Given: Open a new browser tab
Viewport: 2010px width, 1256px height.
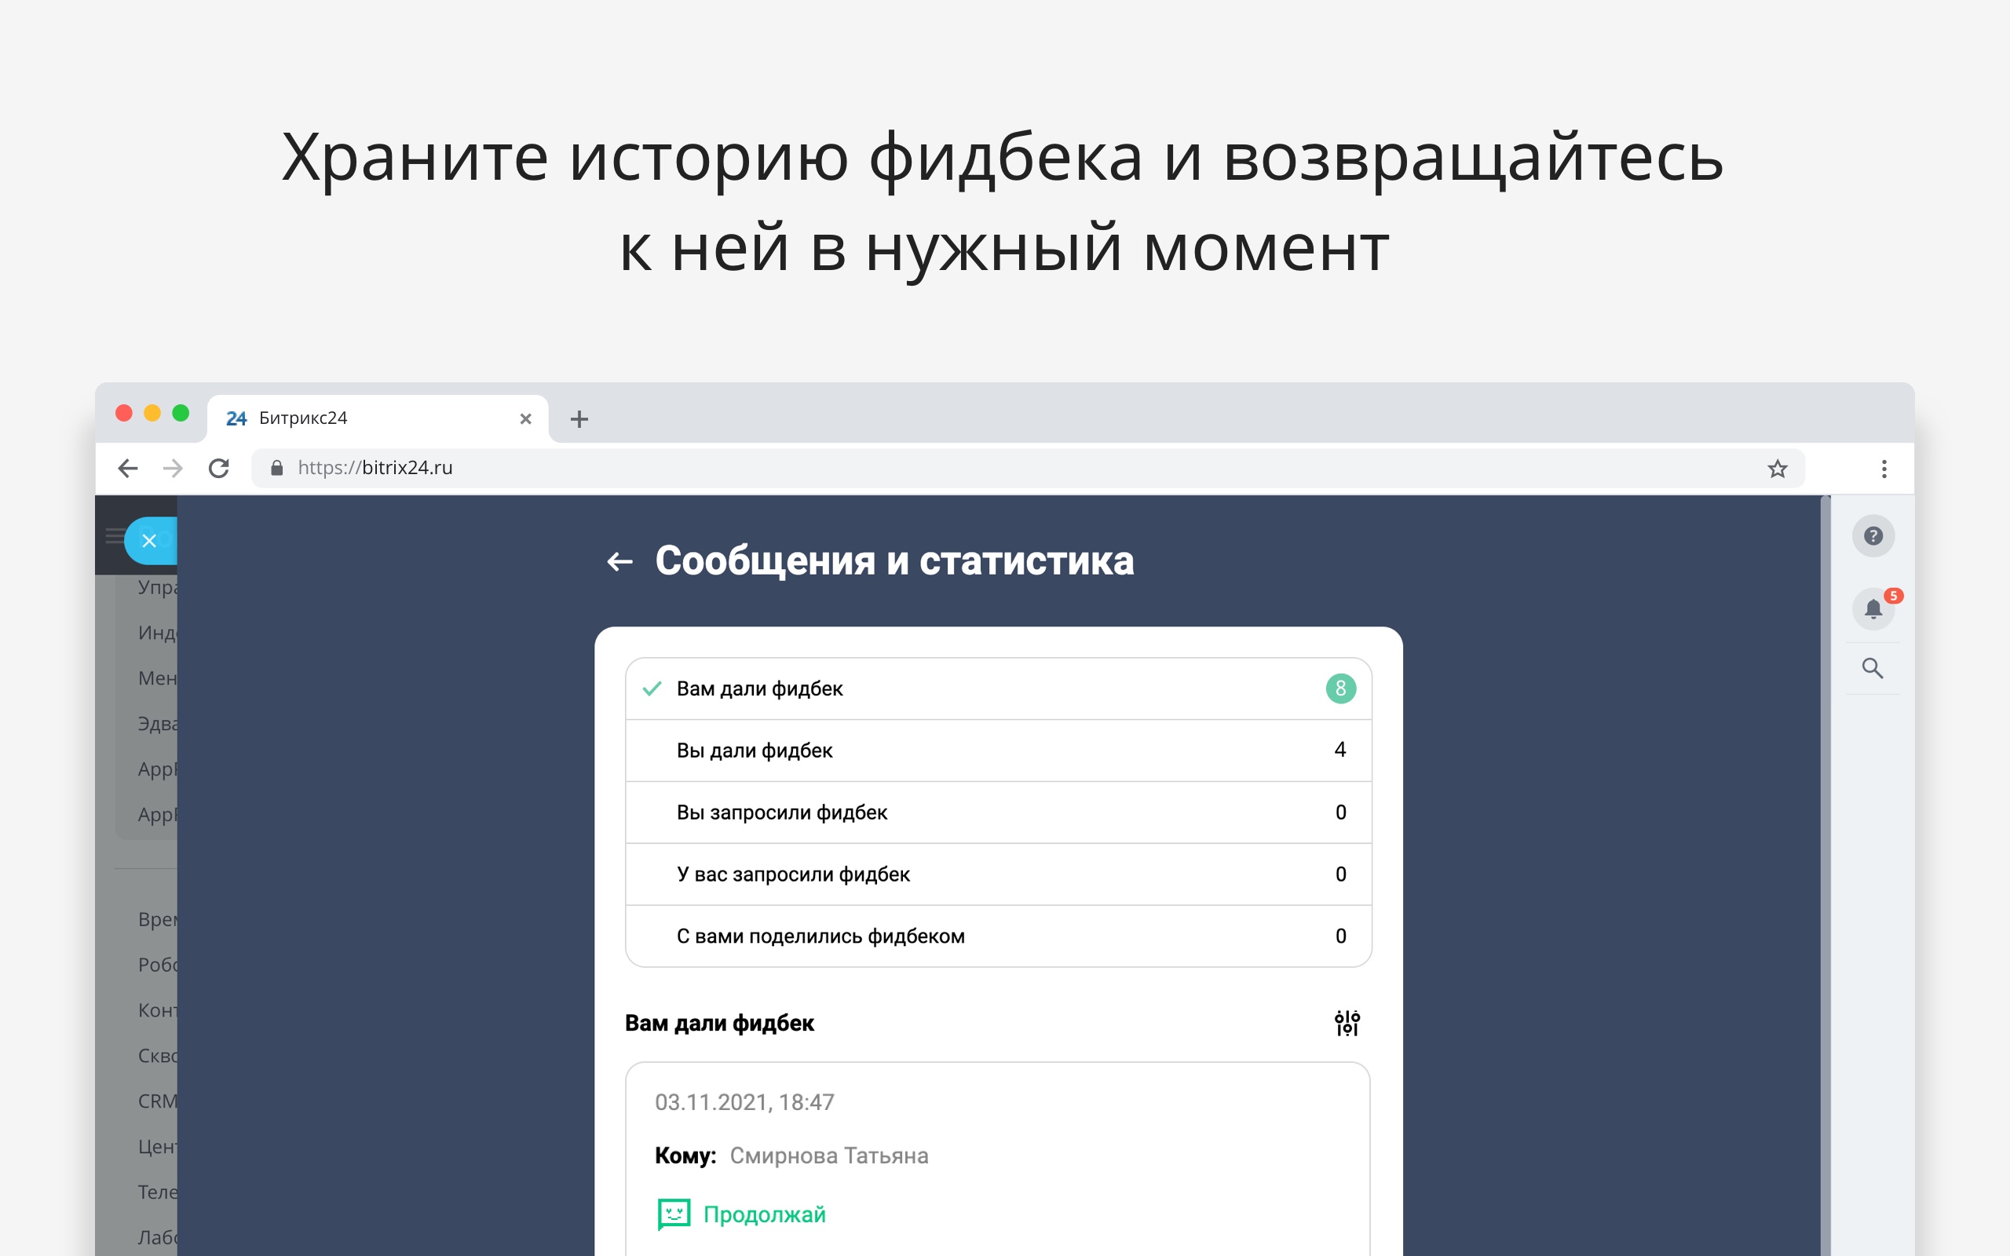Looking at the screenshot, I should coord(579,419).
